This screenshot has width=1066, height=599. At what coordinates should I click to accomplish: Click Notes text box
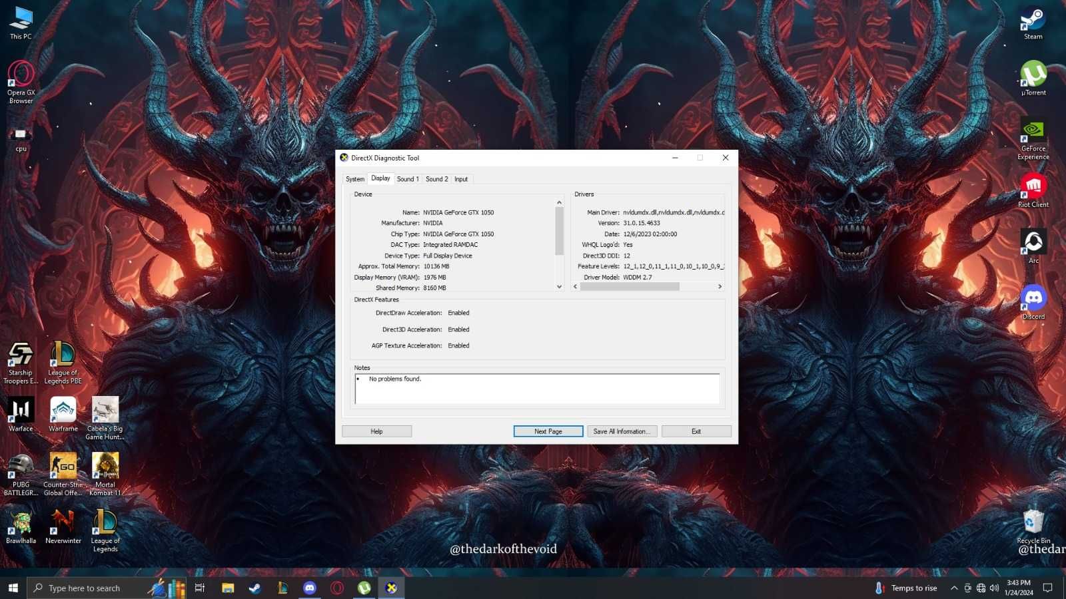coord(537,389)
